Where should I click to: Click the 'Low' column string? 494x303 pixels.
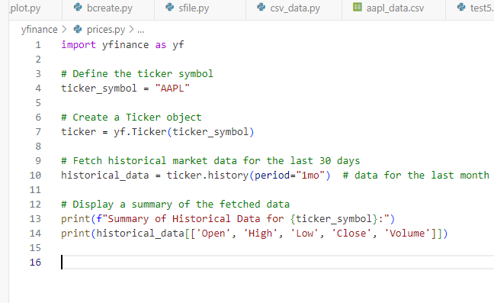(304, 234)
